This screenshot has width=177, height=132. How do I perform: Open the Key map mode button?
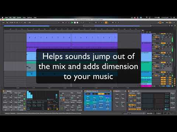(163, 22)
